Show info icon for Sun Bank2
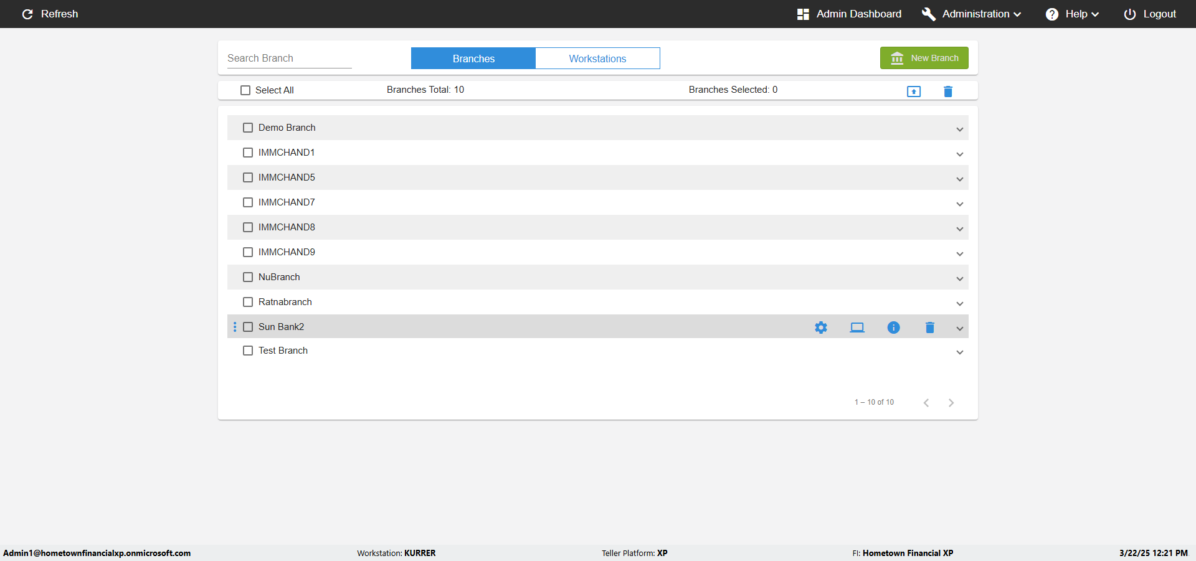 893,327
